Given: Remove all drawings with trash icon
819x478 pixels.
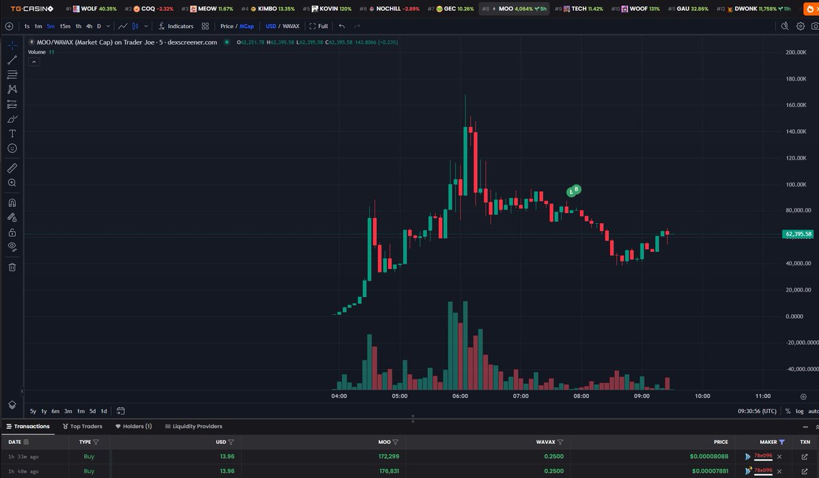Looking at the screenshot, I should (12, 267).
